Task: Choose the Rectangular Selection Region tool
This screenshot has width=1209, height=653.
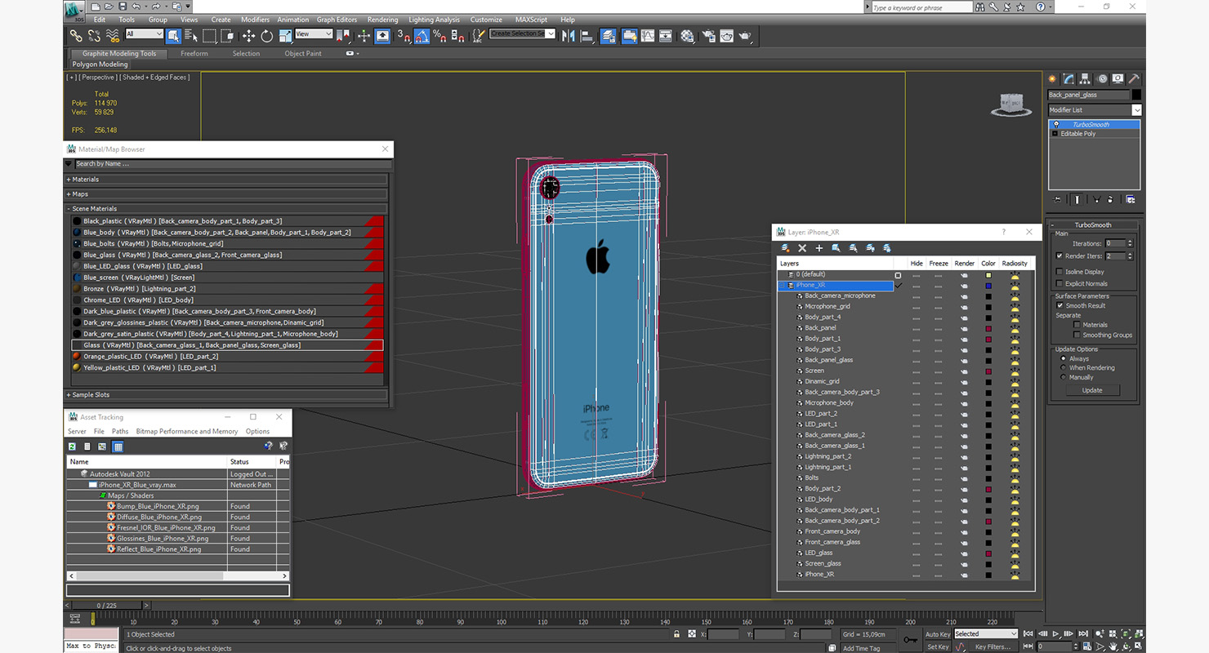Action: [x=210, y=35]
